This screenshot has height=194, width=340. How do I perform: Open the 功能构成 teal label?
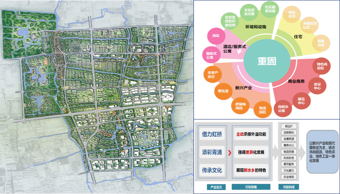pyautogui.click(x=288, y=187)
